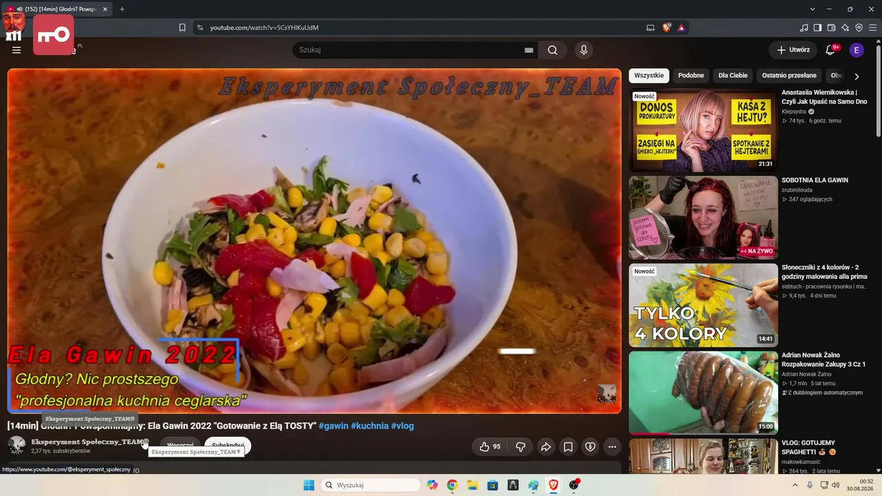Click the Windows taskbar "Wyszukaj" search box
The height and width of the screenshot is (496, 882).
(x=371, y=485)
